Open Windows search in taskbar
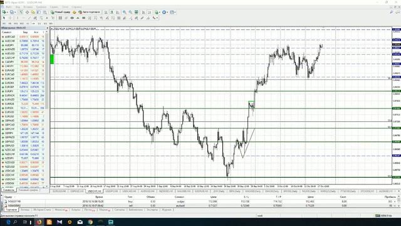Screen dimensions: 401x226 coord(15,222)
